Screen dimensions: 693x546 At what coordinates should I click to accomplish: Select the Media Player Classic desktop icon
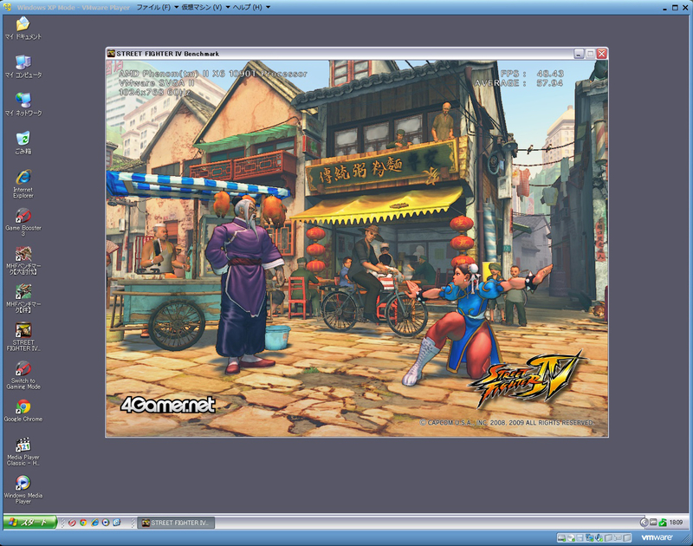coord(23,452)
